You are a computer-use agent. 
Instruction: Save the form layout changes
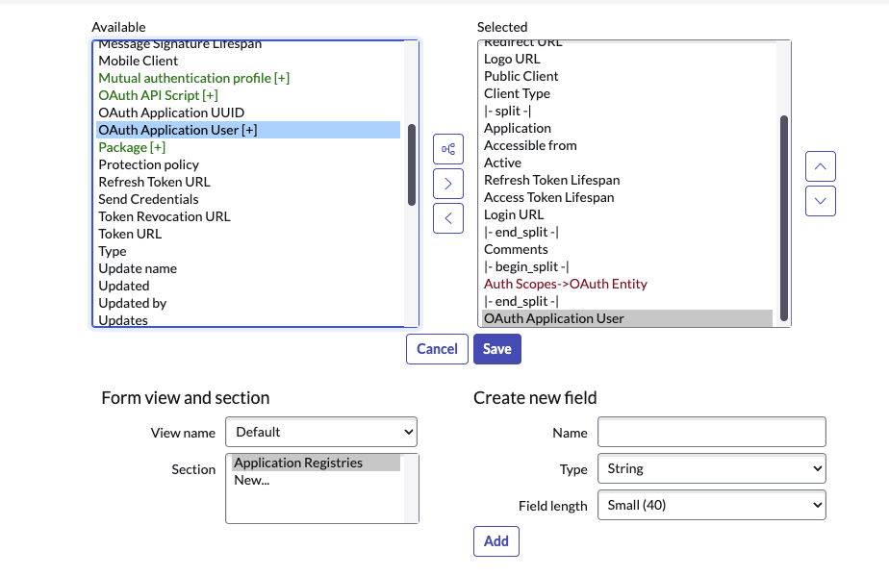click(497, 349)
